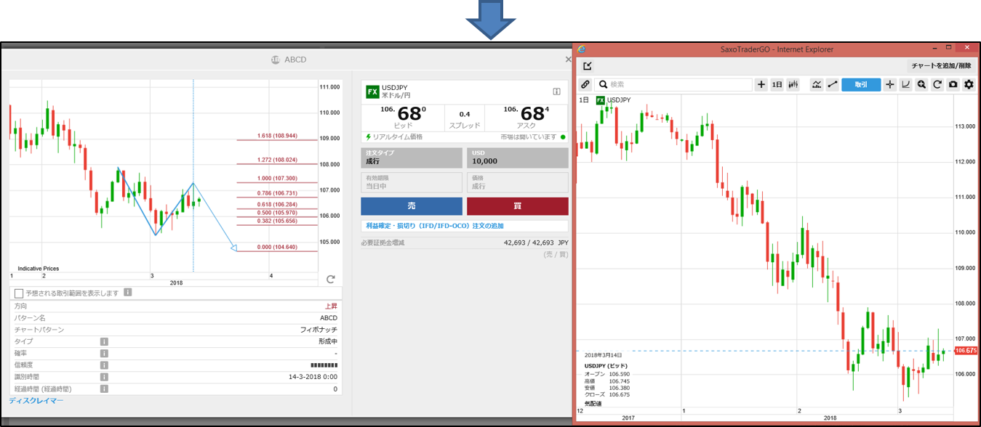Click the 106.680 bid price tile
Viewport: 981px width, 427px height.
[x=404, y=116]
